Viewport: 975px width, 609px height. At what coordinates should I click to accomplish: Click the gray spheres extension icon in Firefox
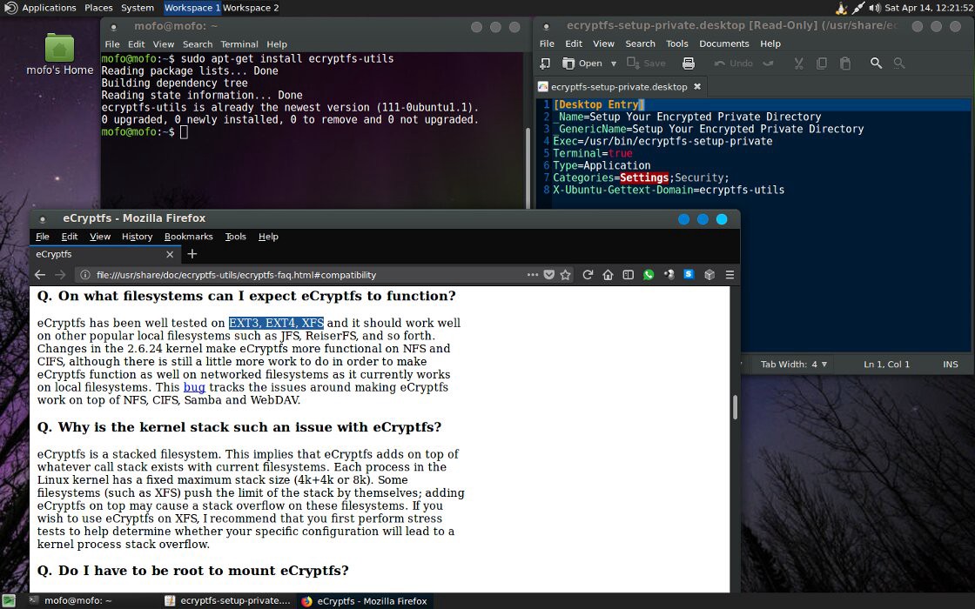coord(669,275)
